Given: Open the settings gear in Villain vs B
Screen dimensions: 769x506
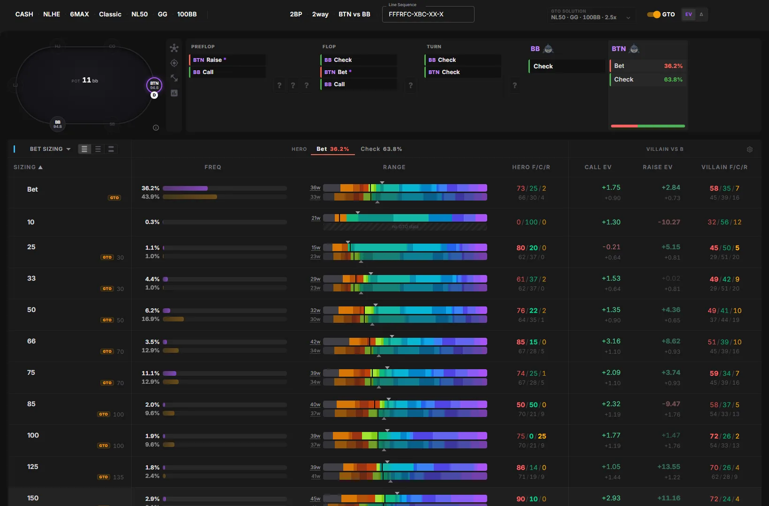Looking at the screenshot, I should 749,149.
